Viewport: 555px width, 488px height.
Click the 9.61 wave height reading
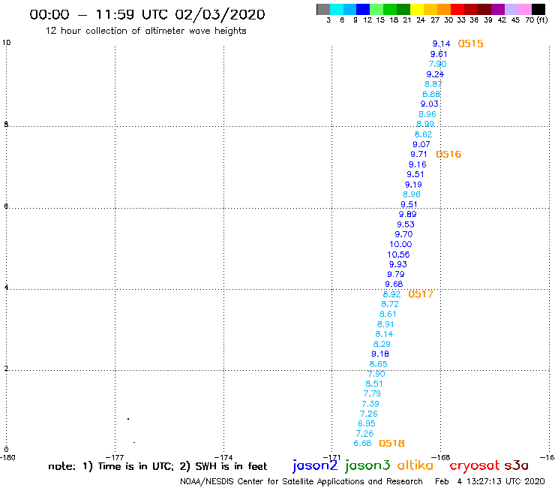point(439,54)
